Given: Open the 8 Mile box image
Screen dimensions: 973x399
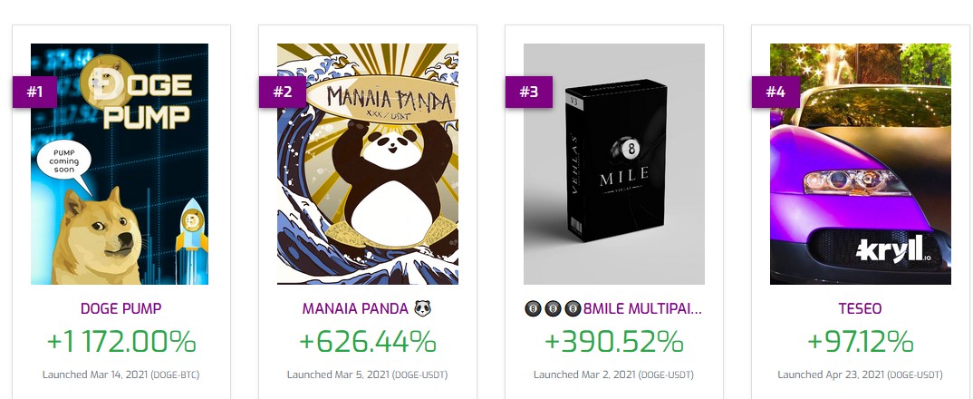Looking at the screenshot, I should pos(613,164).
